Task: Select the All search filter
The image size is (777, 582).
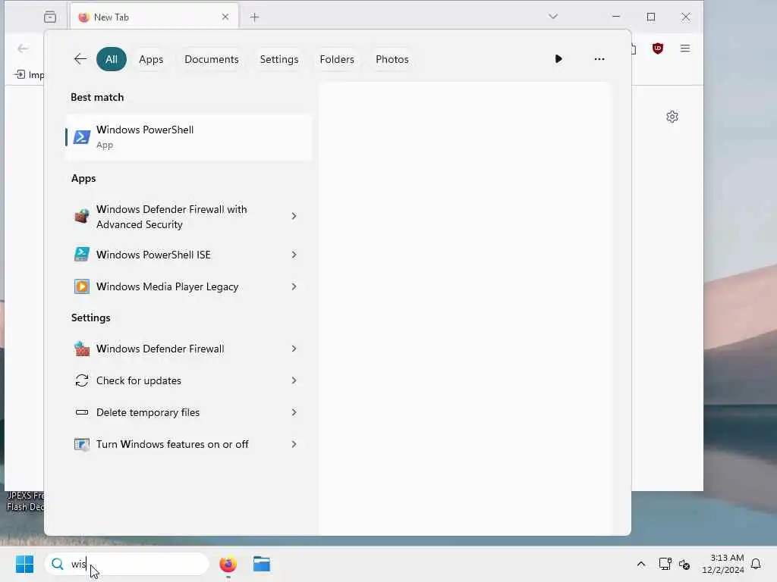Action: coord(112,59)
